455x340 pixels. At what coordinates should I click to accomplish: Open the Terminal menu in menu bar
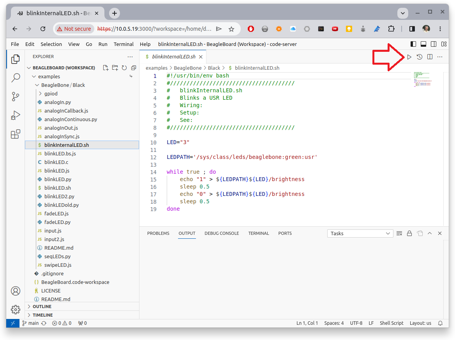(x=123, y=44)
